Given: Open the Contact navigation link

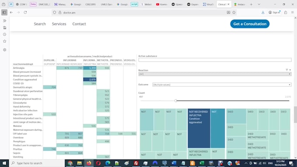Looking at the screenshot, I should point(79,24).
